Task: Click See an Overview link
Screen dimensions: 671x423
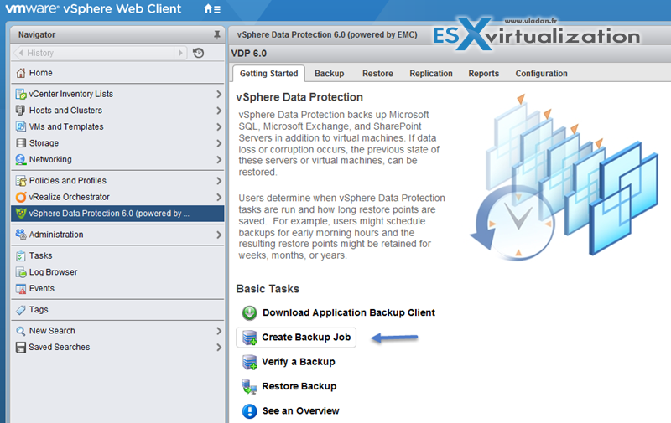Action: click(x=300, y=411)
